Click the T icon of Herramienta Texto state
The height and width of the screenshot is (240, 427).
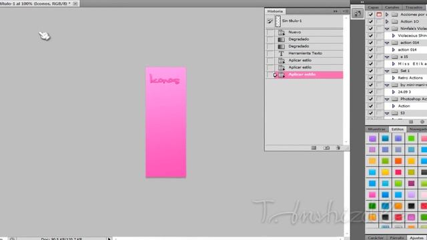[x=282, y=53]
